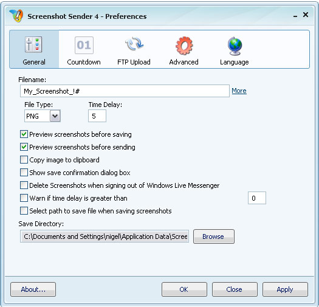Switch to the FTP Upload tab label

click(134, 62)
